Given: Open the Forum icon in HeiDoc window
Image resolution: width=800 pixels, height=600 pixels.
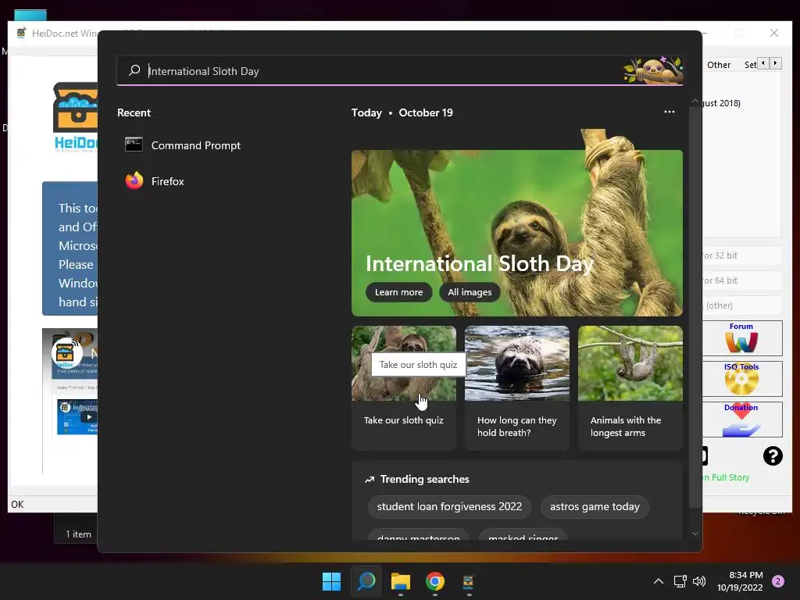Looking at the screenshot, I should point(742,338).
